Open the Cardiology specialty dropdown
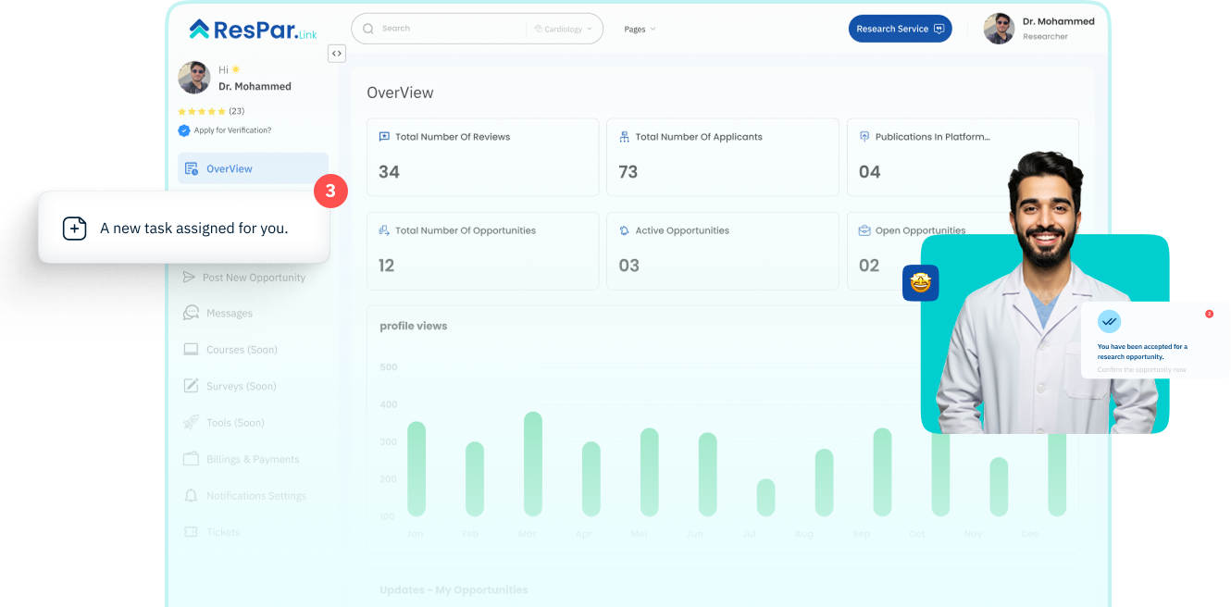Image resolution: width=1231 pixels, height=607 pixels. coord(563,29)
